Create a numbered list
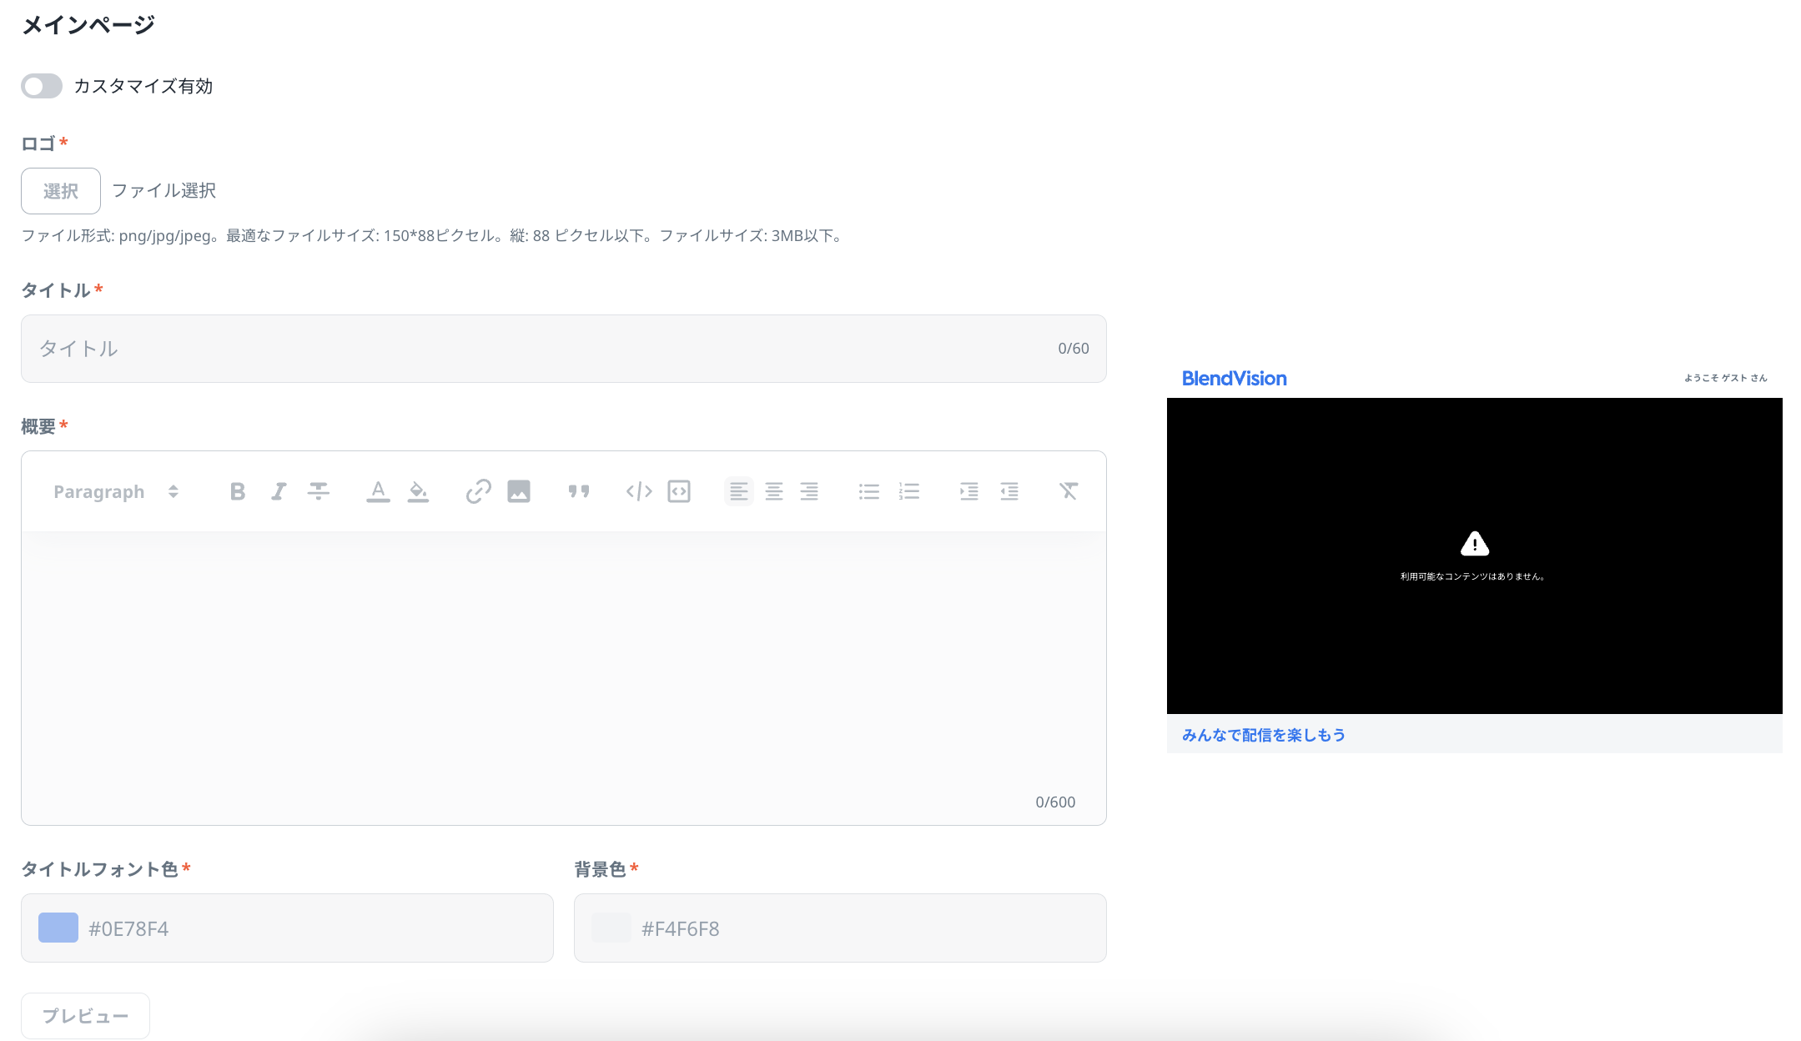The image size is (1801, 1041). (909, 491)
